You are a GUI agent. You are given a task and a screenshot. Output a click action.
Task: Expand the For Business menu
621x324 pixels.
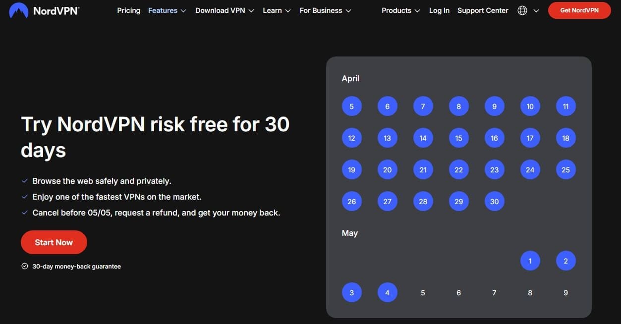tap(325, 10)
